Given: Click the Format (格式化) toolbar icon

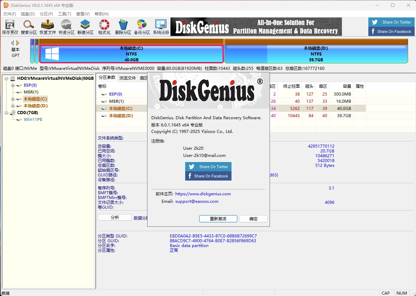Looking at the screenshot, I should (104, 26).
